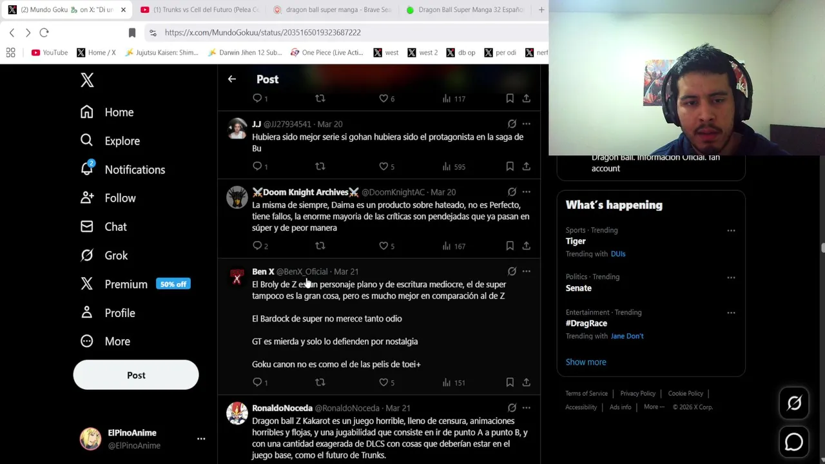Screen dimensions: 825x464
Task: Open @DoomKnightAC handle link
Action: (x=393, y=192)
